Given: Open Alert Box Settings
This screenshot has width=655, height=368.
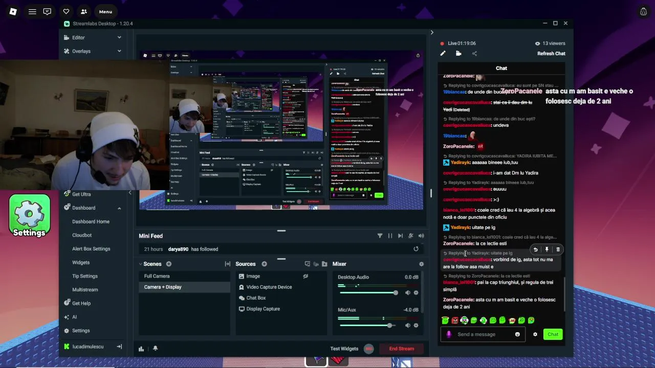Looking at the screenshot, I should 91,249.
